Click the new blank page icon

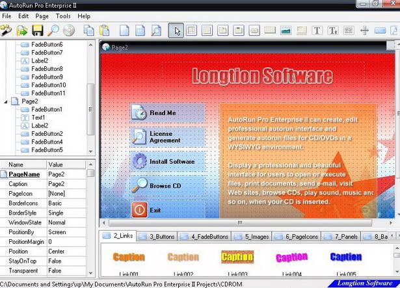[124, 31]
